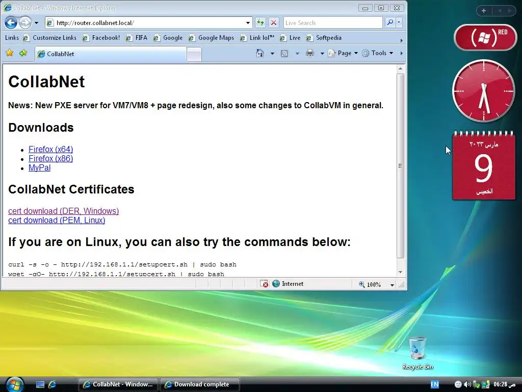This screenshot has width=522, height=392.
Task: Click the Forward navigation arrow
Action: coord(25,22)
